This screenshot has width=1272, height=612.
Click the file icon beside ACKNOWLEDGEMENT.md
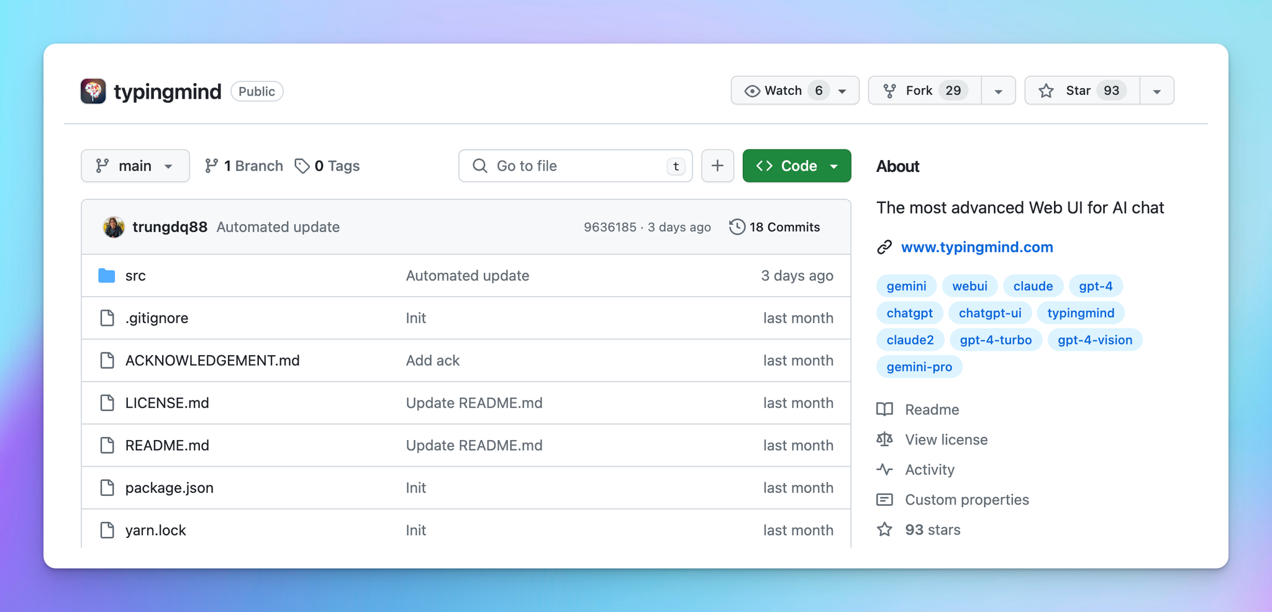tap(107, 361)
